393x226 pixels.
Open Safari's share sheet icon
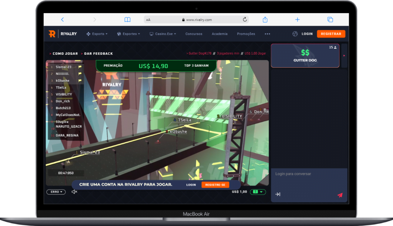click(265, 20)
